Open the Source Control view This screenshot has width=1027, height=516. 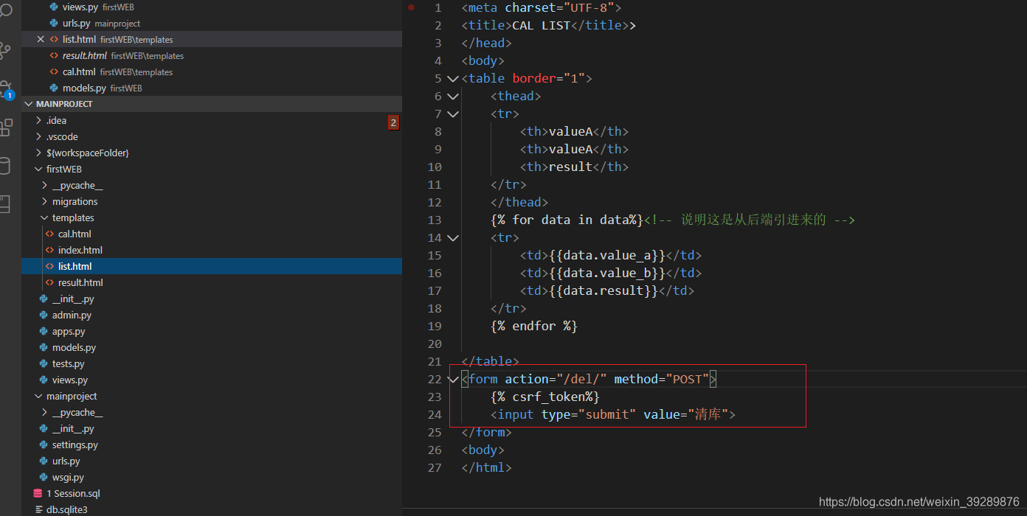(6, 50)
